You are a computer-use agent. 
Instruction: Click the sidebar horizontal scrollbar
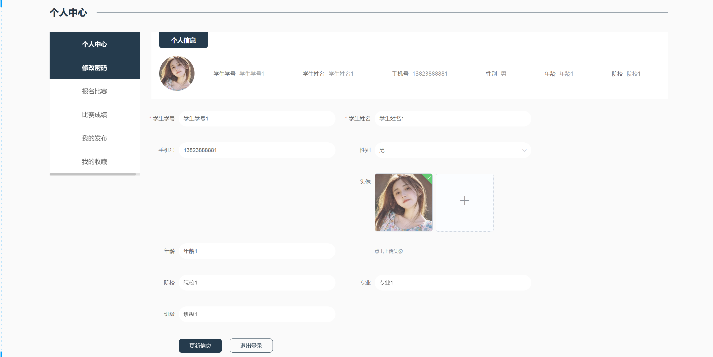click(x=93, y=174)
